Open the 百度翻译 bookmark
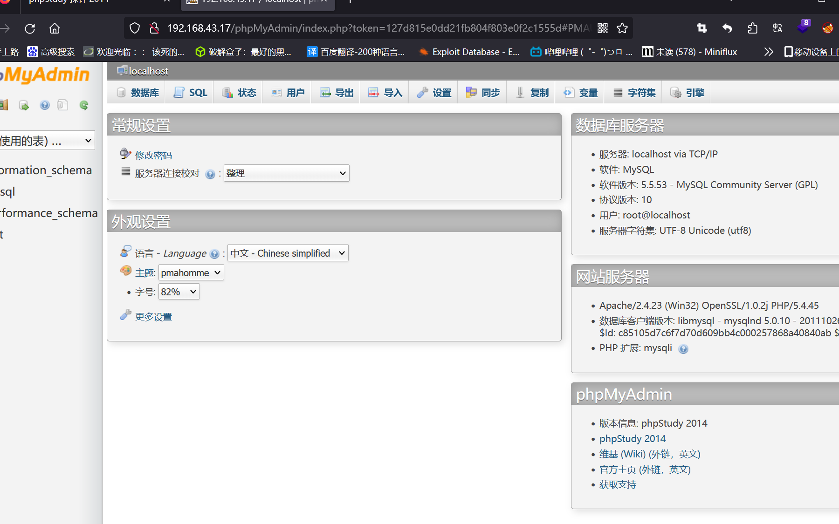The image size is (839, 524). pos(356,52)
